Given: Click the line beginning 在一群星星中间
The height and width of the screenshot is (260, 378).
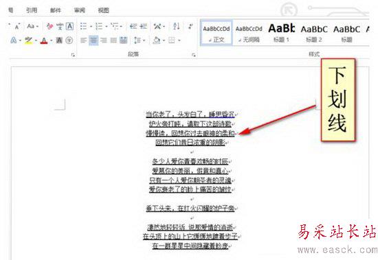Looking at the screenshot, I should [190, 246].
